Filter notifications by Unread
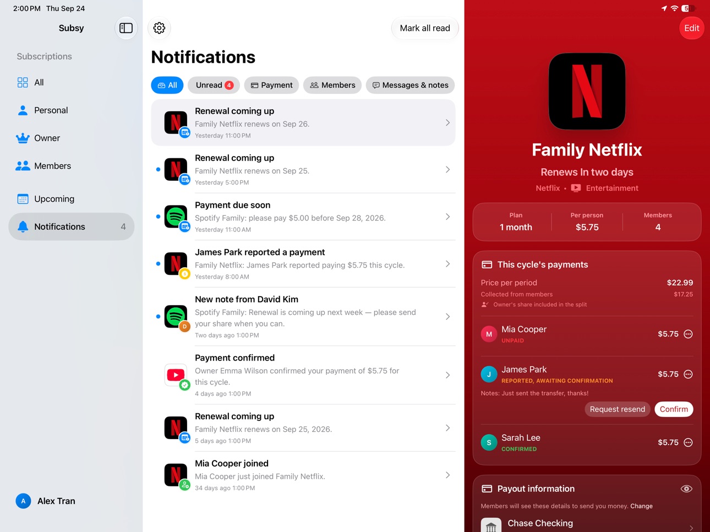The height and width of the screenshot is (532, 710). 214,85
